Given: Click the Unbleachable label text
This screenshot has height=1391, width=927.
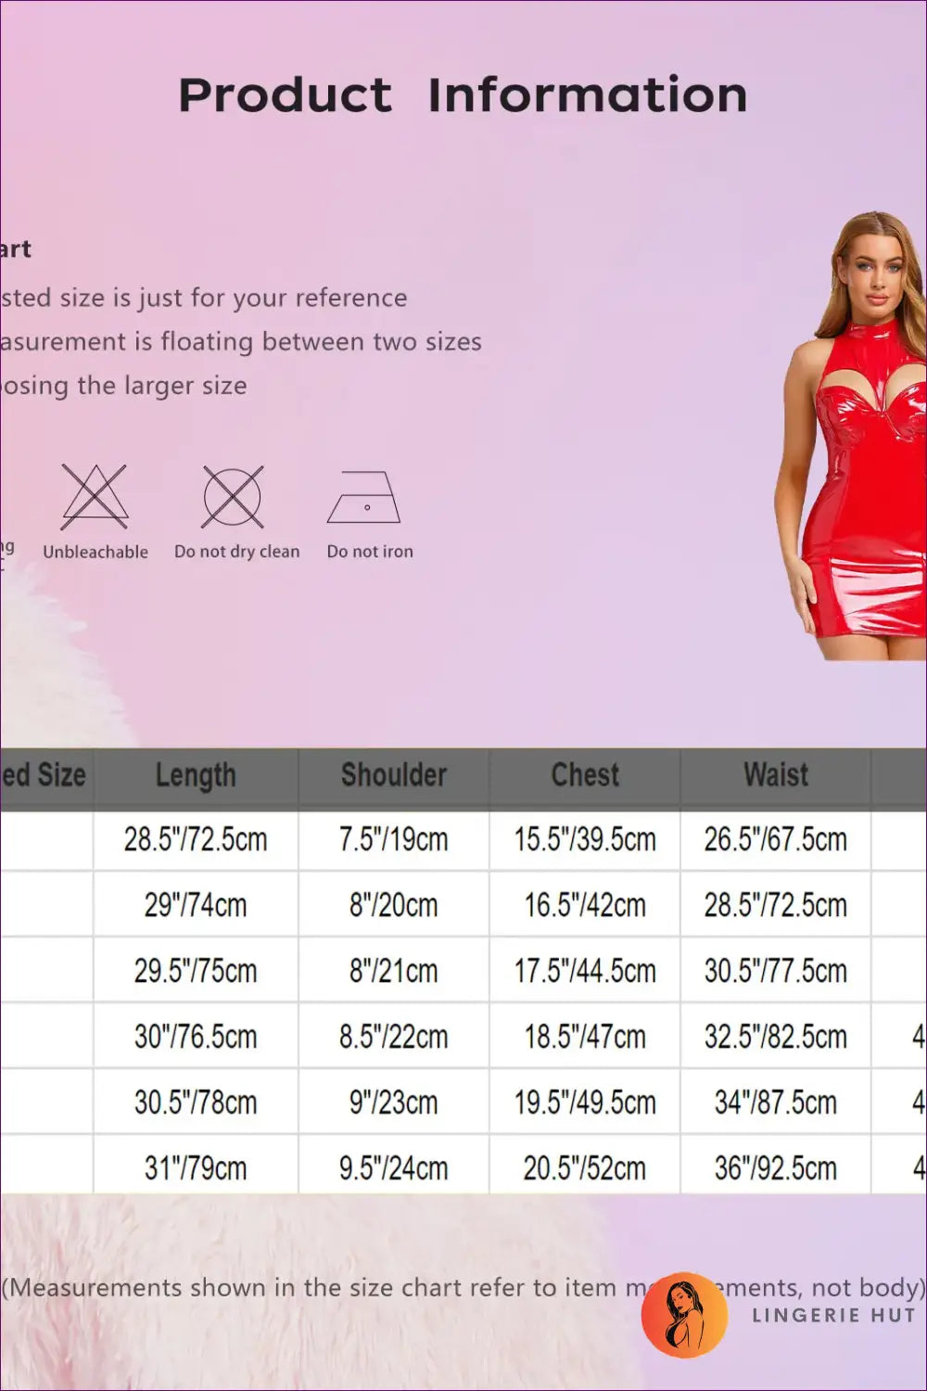Looking at the screenshot, I should 95,552.
